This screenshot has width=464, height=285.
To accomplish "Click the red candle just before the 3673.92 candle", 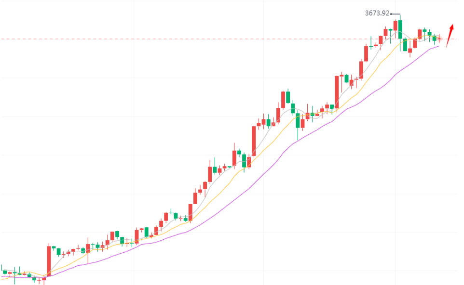I will [x=395, y=25].
